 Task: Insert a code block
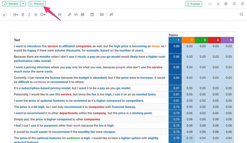[x=76, y=15]
